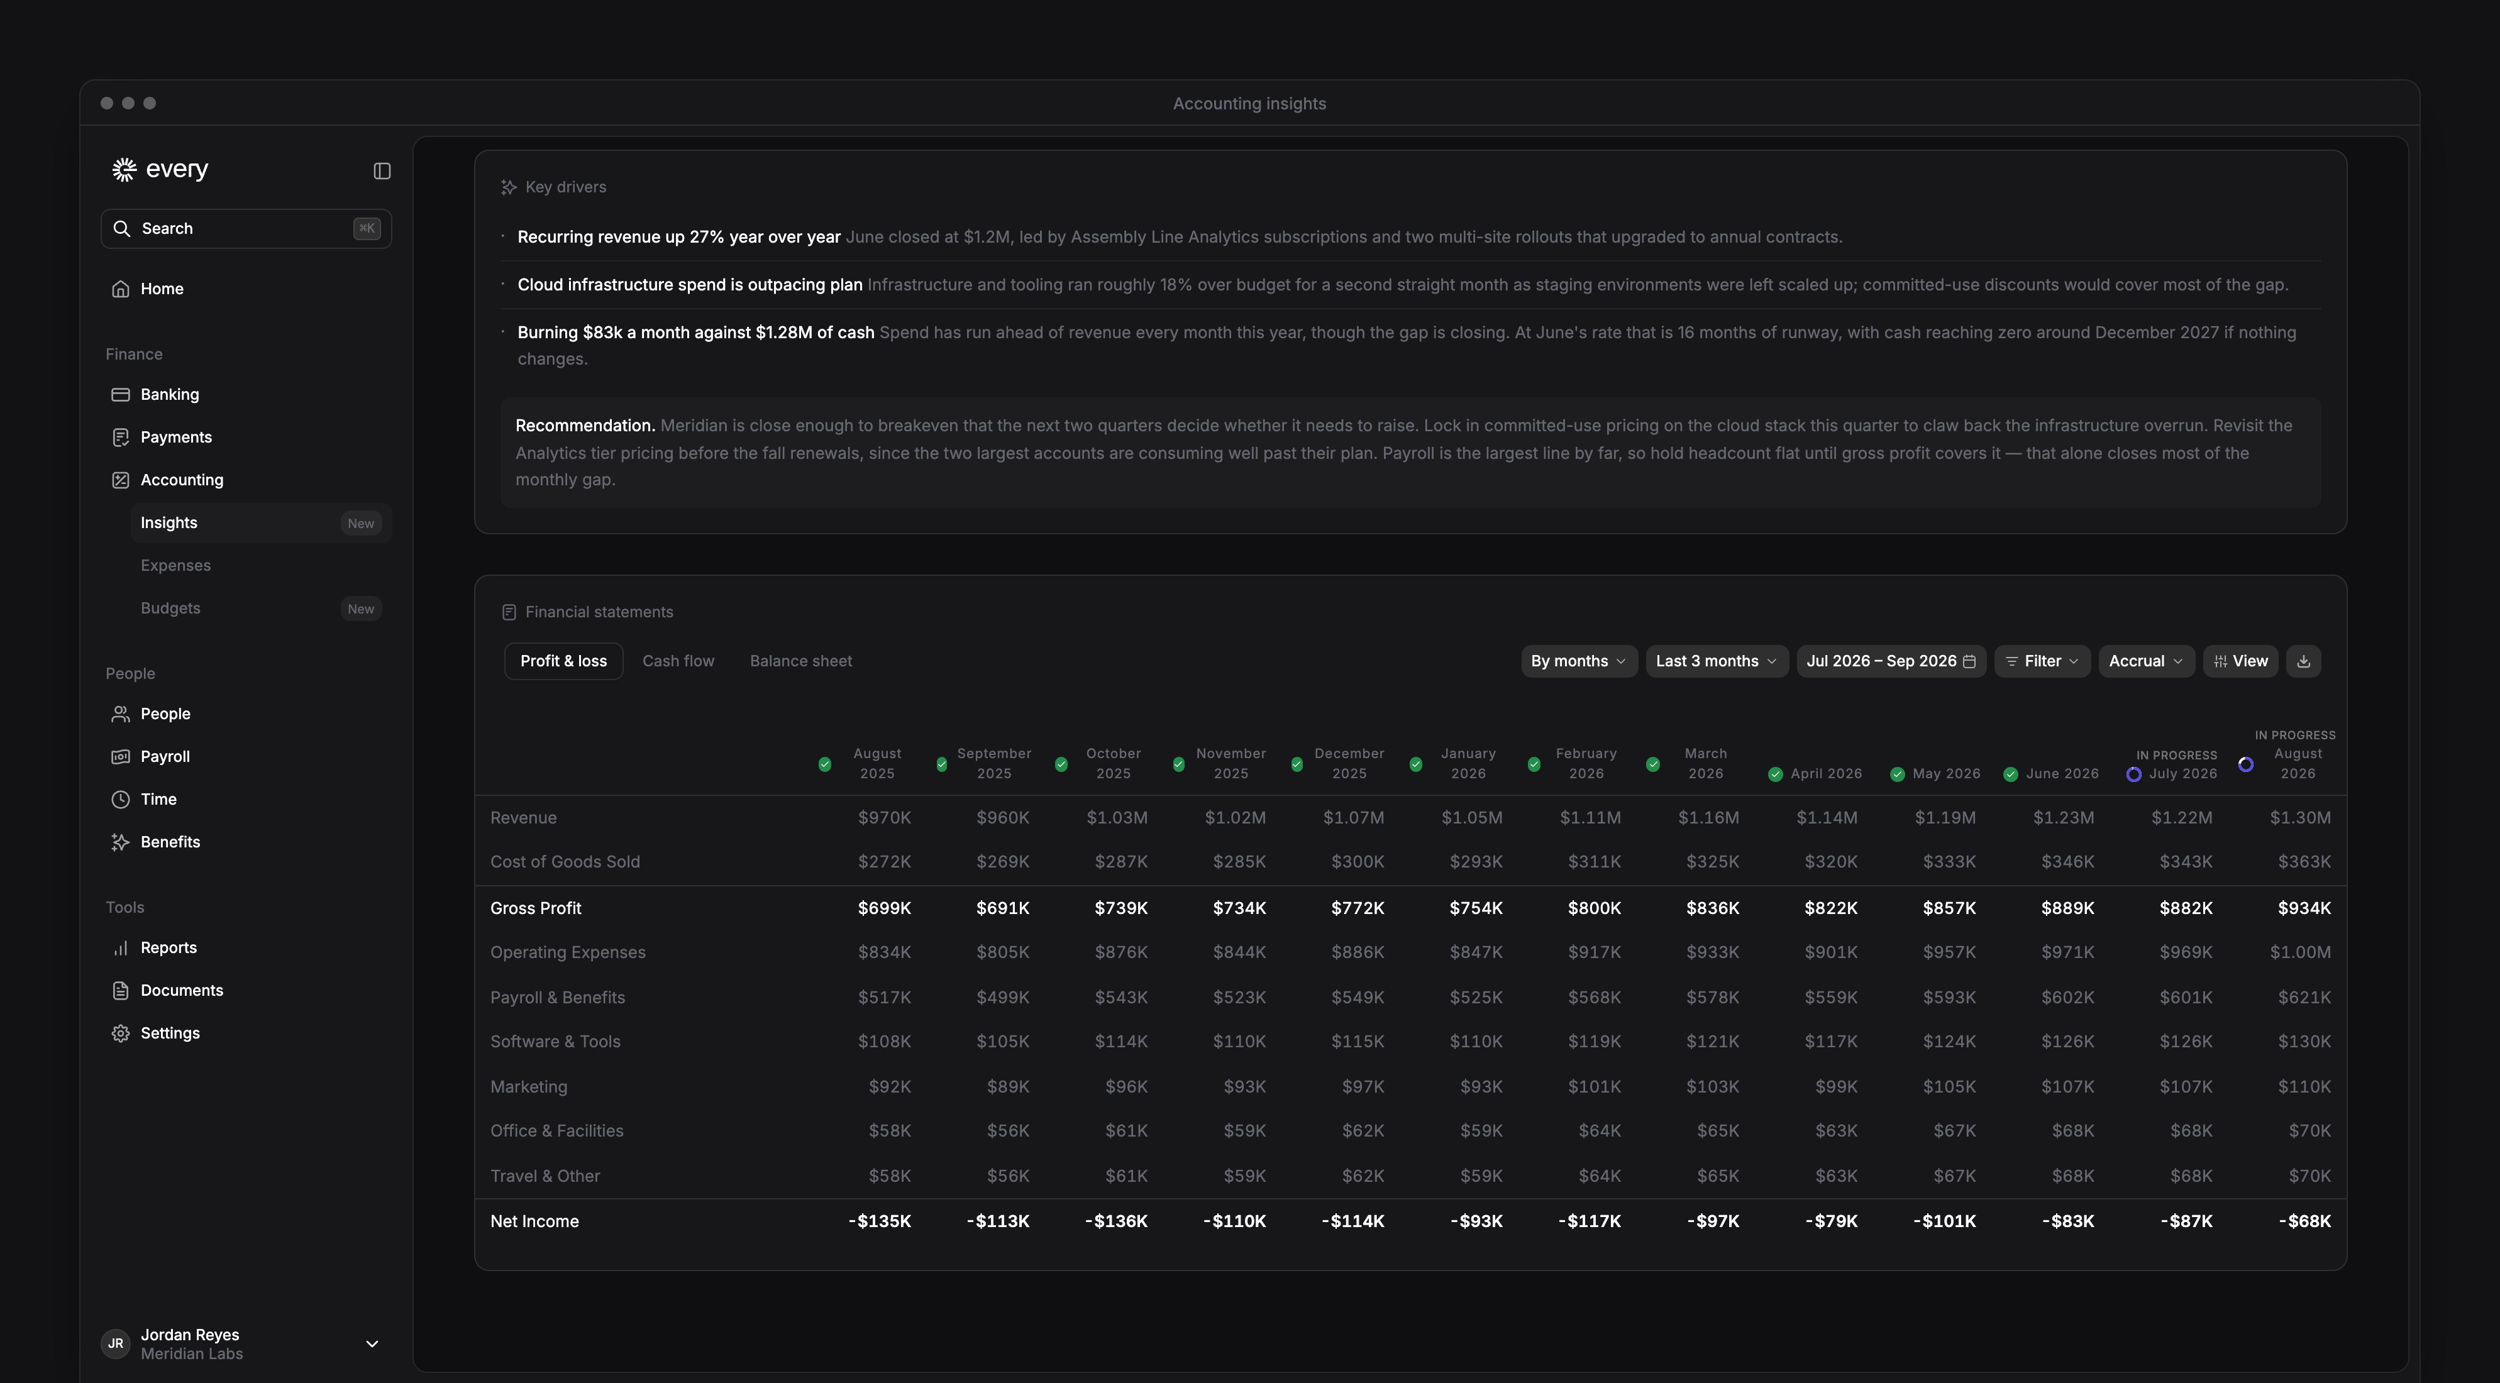The width and height of the screenshot is (2500, 1383).
Task: Open Payments in the Finance section
Action: (246, 437)
